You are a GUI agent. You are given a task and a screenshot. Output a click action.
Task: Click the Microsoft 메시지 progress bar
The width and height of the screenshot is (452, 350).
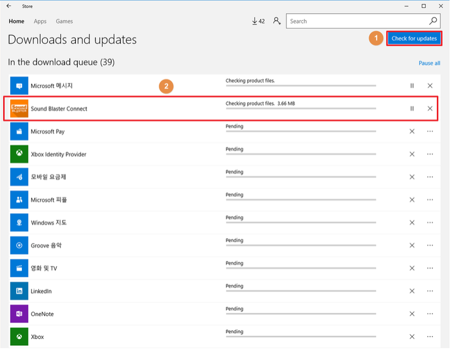(x=301, y=86)
